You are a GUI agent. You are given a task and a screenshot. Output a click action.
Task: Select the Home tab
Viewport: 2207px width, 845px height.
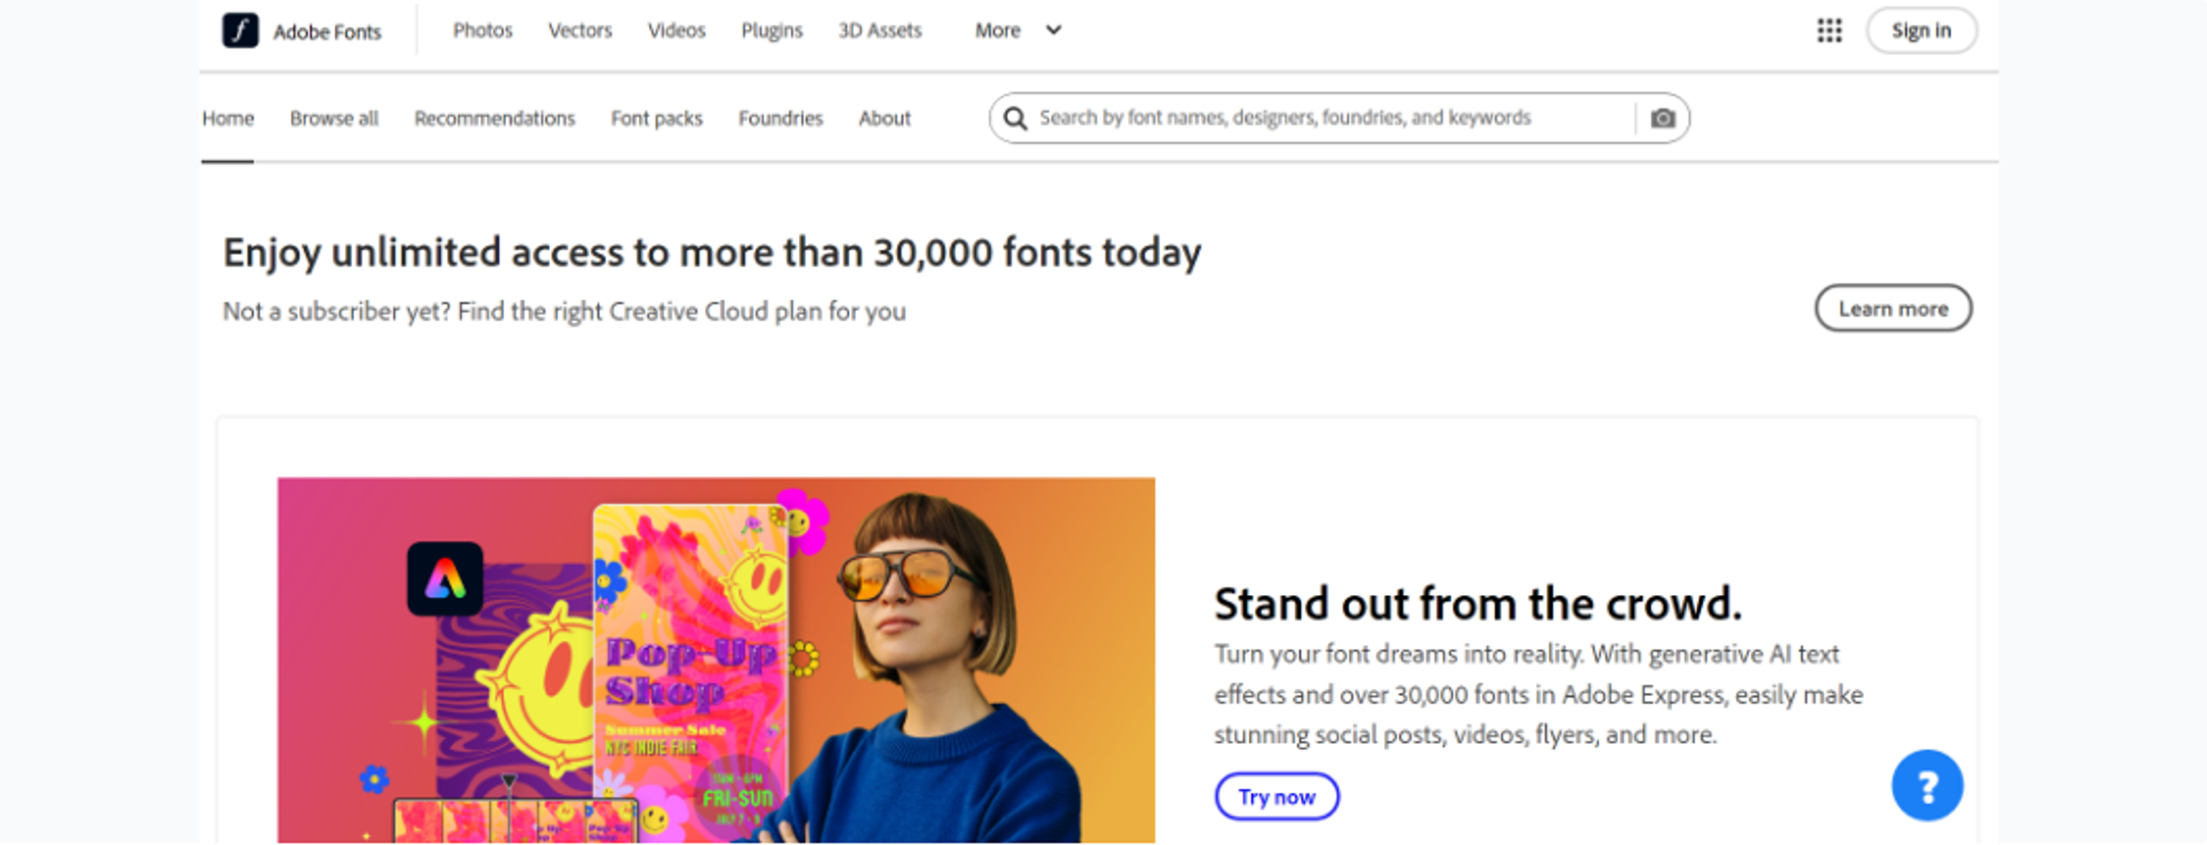228,118
